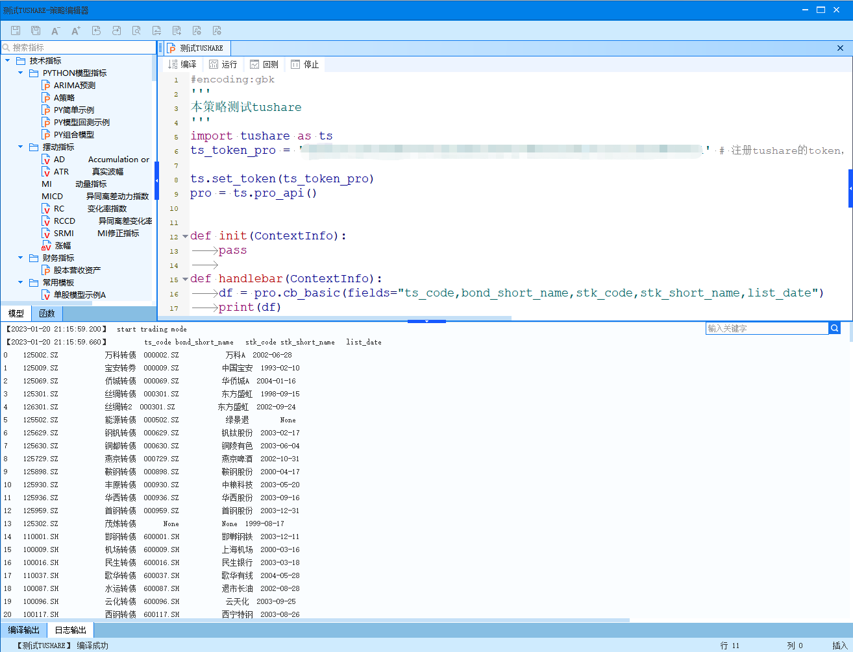Collapse the PYTHON模型指标 folder
Screen dimensions: 853x652
tap(21, 73)
